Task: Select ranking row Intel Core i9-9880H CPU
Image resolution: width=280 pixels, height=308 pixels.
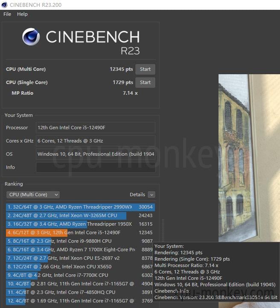Action: click(x=80, y=241)
